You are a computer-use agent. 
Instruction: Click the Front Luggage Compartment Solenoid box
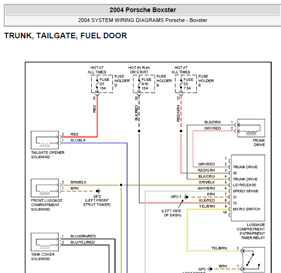[45, 188]
